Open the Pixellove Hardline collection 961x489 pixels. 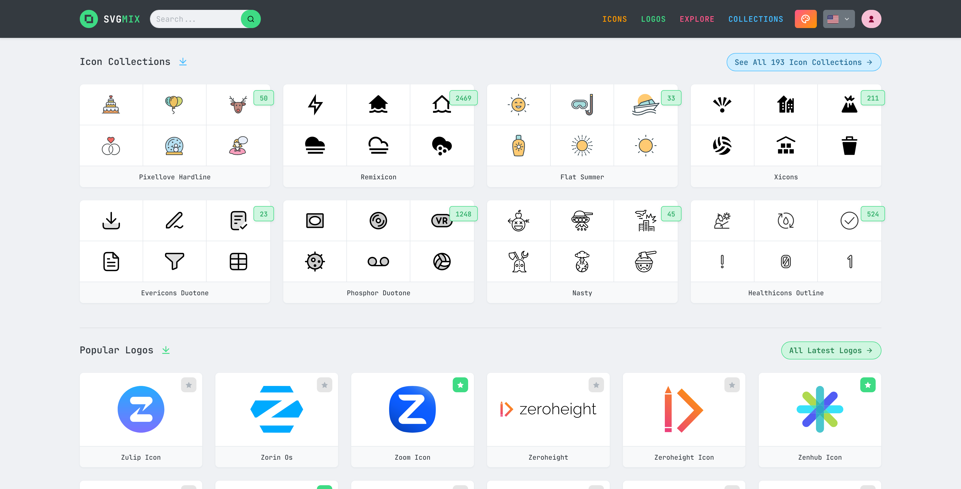174,177
